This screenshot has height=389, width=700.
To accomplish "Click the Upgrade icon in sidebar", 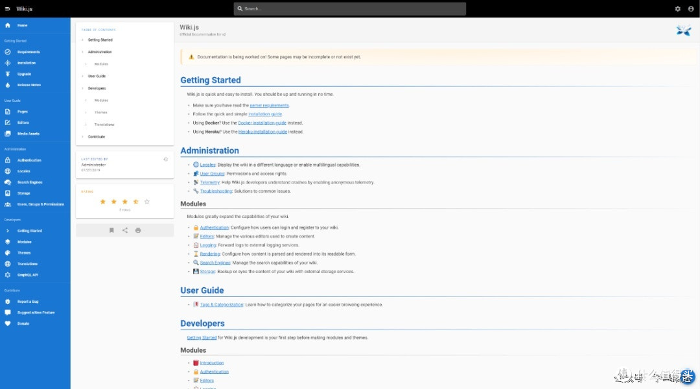I will (8, 74).
